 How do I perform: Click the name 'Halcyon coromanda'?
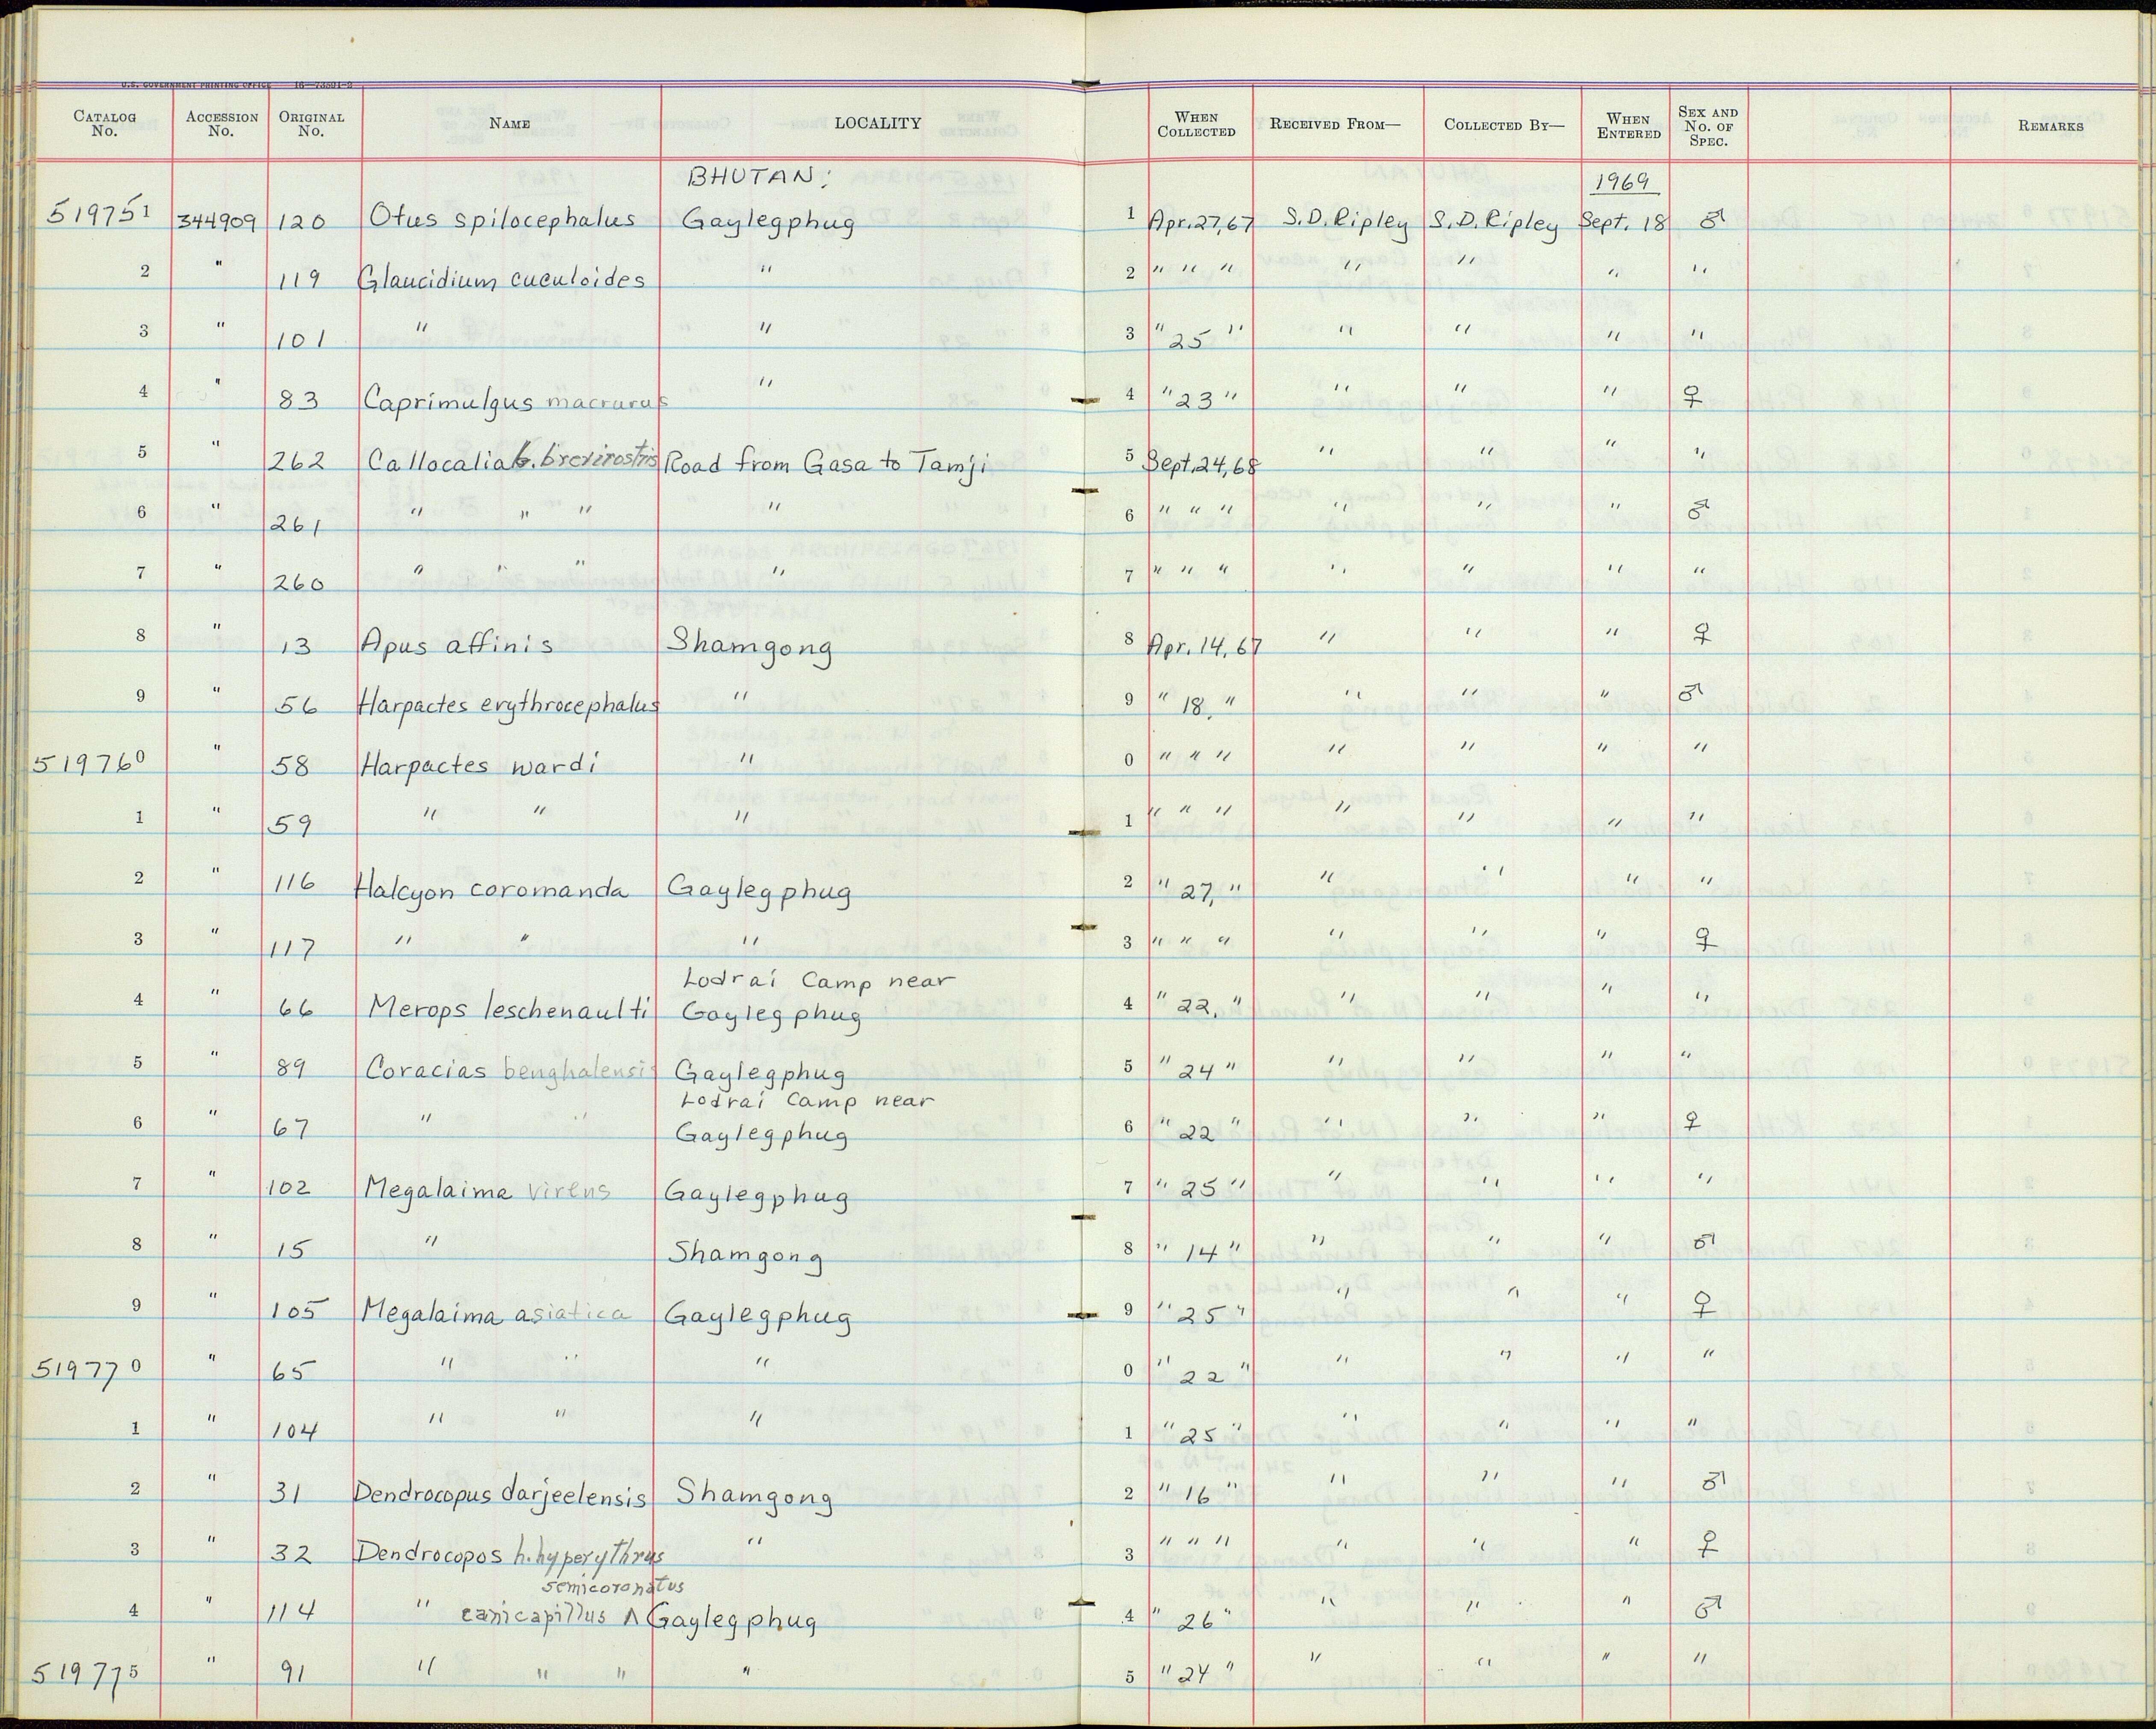492,890
